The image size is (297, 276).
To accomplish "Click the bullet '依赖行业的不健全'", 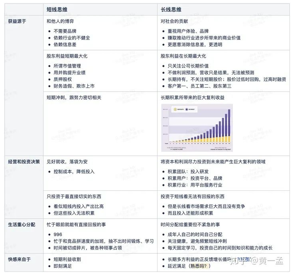I will point(72,38).
